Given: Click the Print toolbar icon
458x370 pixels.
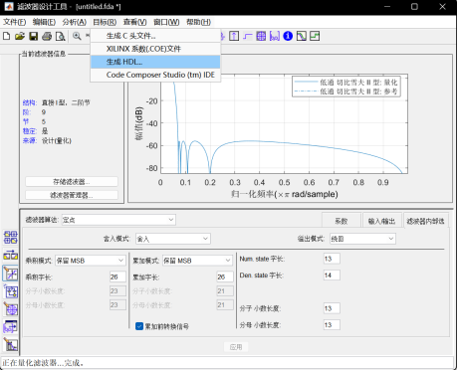Looking at the screenshot, I should click(x=47, y=36).
